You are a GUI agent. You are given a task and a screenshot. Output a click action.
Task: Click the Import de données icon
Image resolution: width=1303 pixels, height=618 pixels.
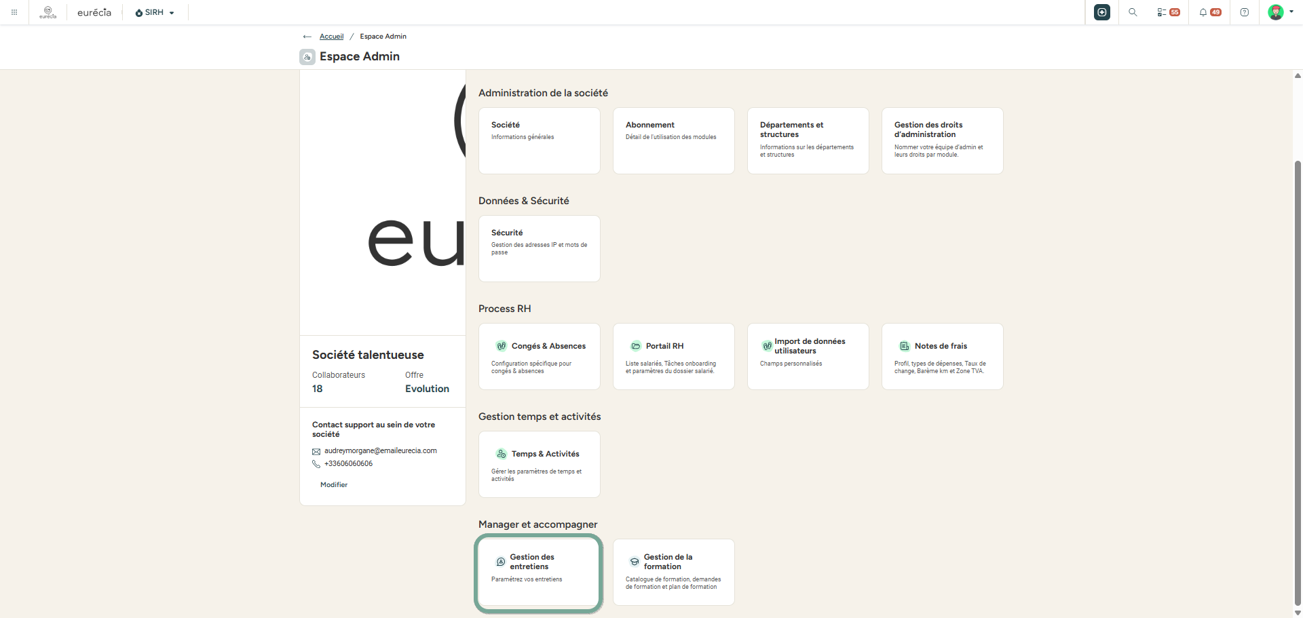(767, 346)
